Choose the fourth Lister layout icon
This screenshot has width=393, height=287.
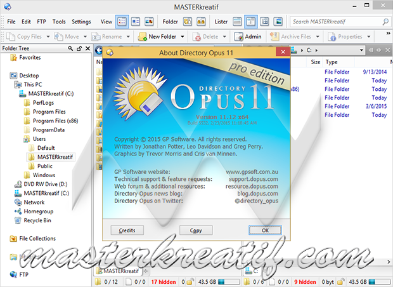pyautogui.click(x=278, y=22)
